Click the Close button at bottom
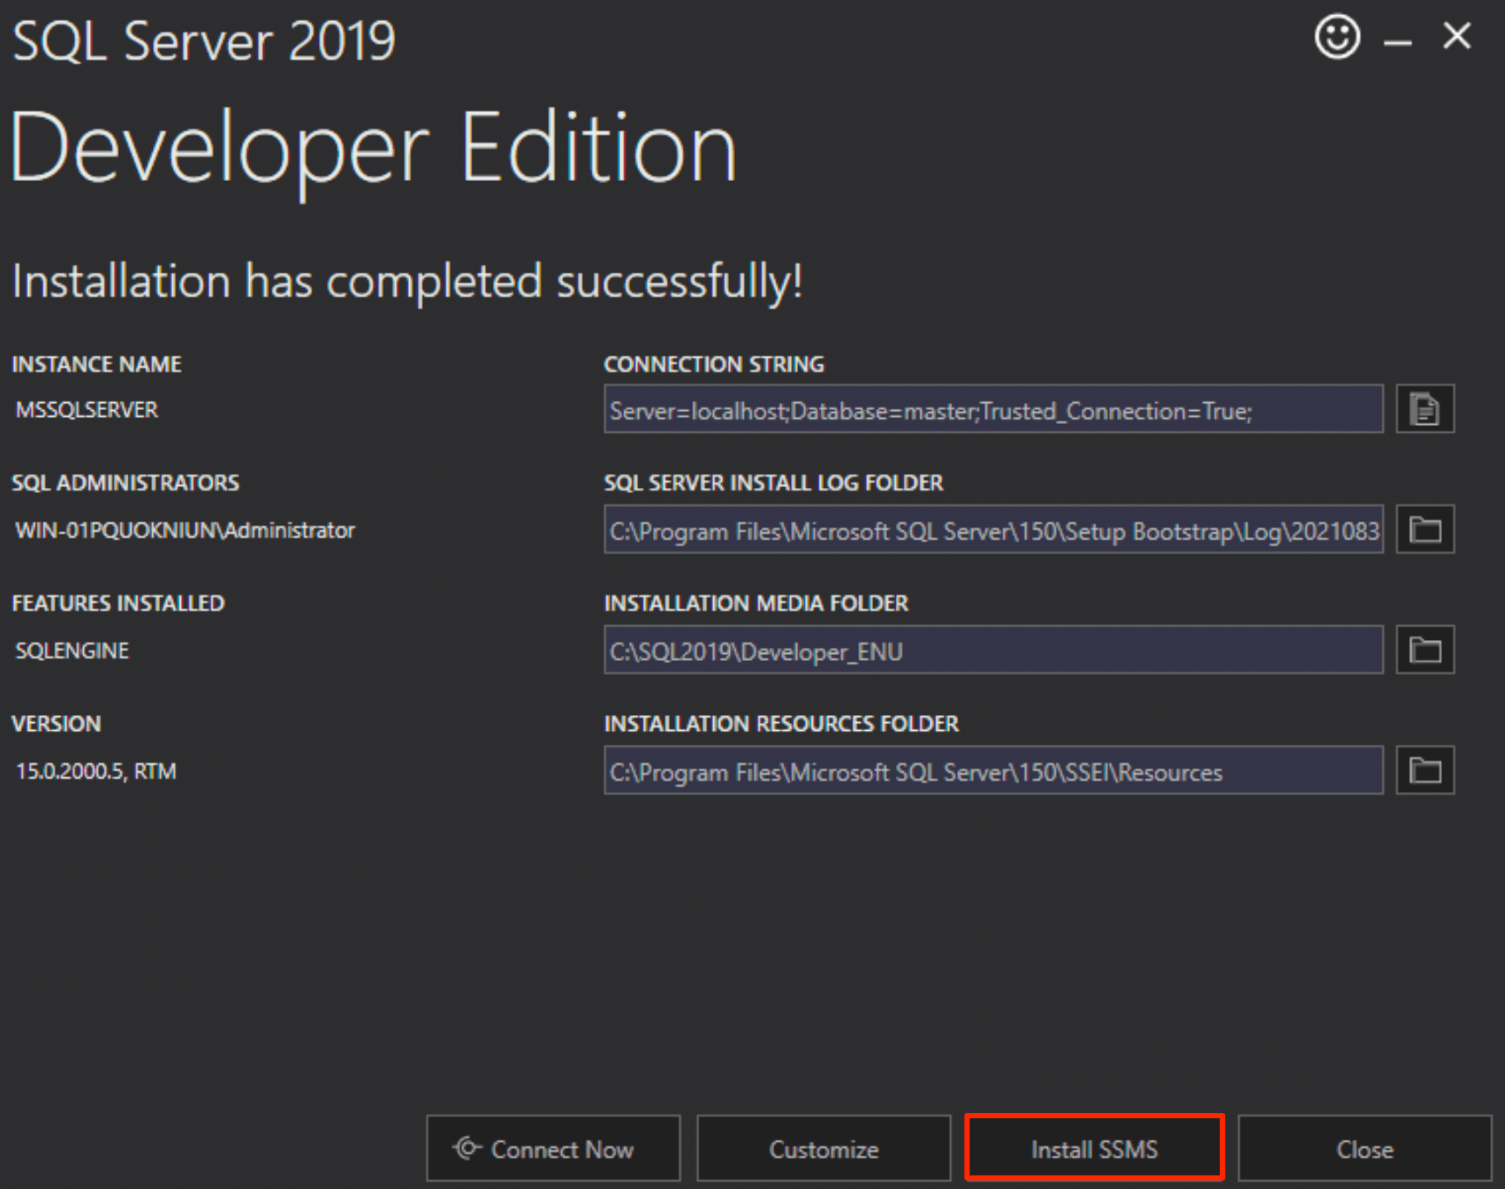 pos(1364,1148)
